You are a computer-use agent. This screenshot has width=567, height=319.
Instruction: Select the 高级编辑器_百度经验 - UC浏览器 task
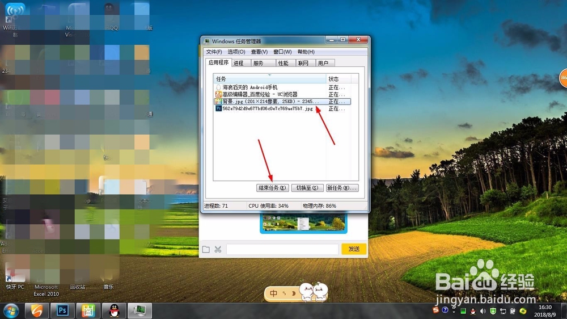[282, 94]
